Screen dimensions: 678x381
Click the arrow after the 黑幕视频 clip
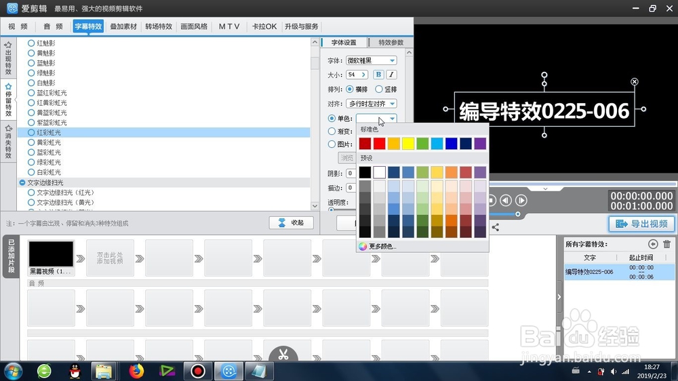81,258
